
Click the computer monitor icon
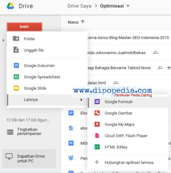[9, 156]
